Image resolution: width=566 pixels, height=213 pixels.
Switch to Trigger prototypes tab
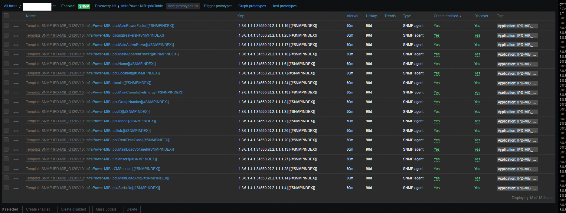point(218,6)
